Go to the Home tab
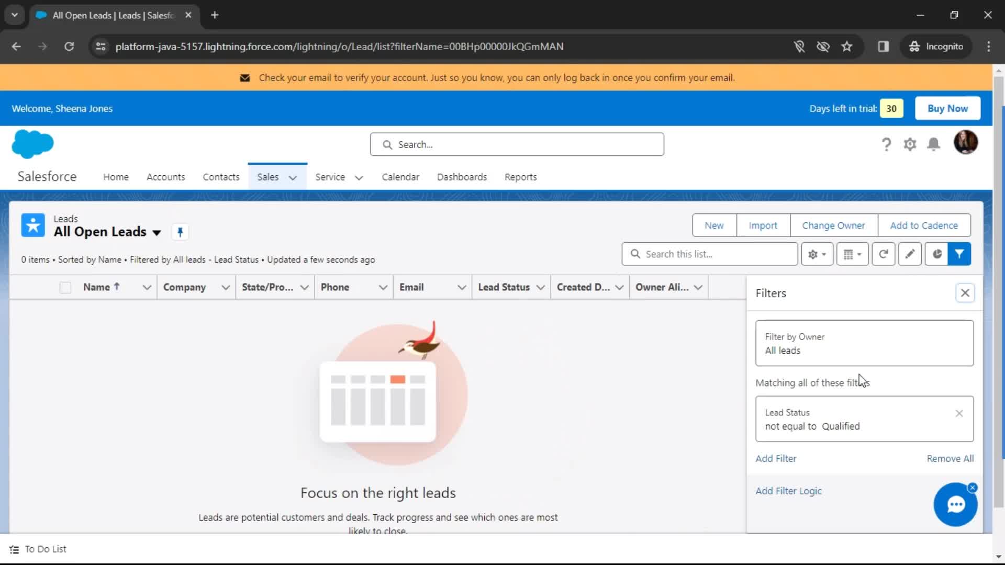 pyautogui.click(x=116, y=177)
